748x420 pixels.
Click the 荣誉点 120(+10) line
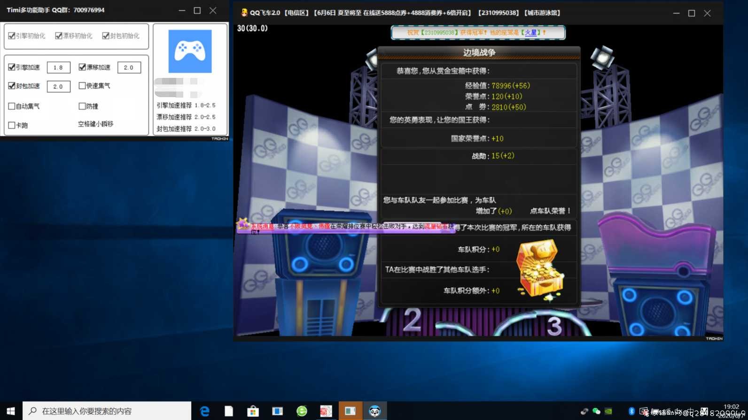click(493, 96)
